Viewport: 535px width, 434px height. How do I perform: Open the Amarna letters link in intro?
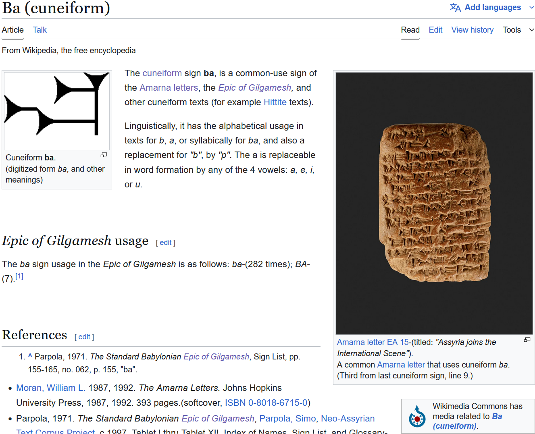(169, 88)
